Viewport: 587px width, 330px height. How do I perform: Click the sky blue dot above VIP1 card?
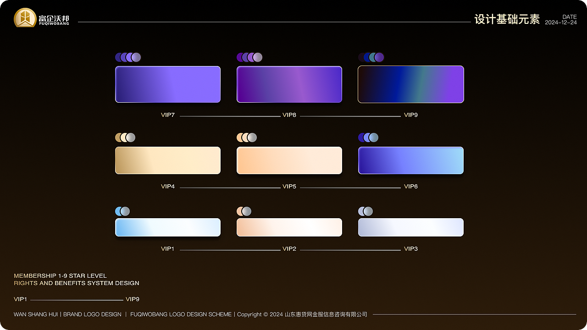pyautogui.click(x=118, y=211)
